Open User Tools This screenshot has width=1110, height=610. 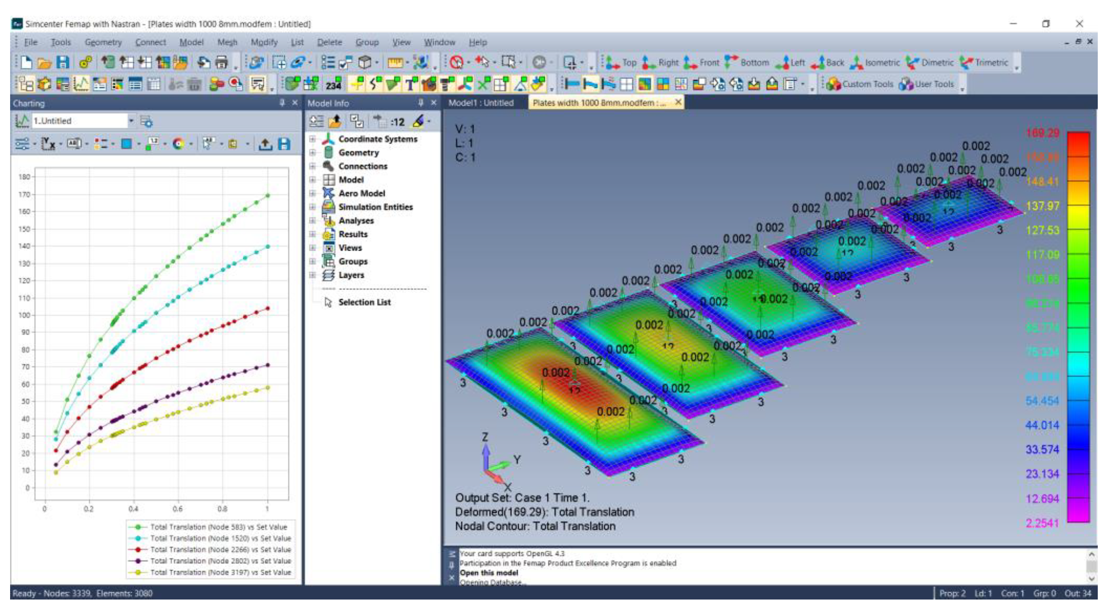[x=927, y=84]
